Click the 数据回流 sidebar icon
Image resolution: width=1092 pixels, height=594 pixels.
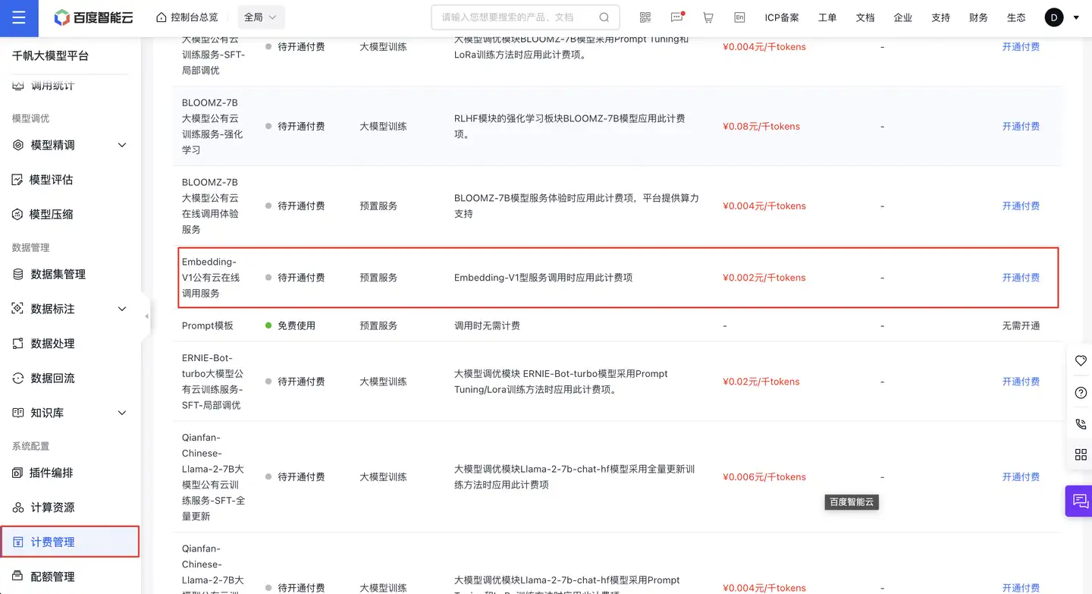[18, 378]
